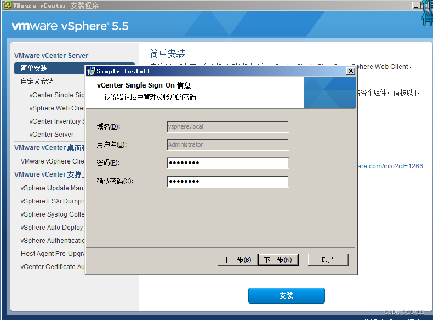This screenshot has width=433, height=320.
Task: Click the 密码(P): label
Action: (108, 163)
